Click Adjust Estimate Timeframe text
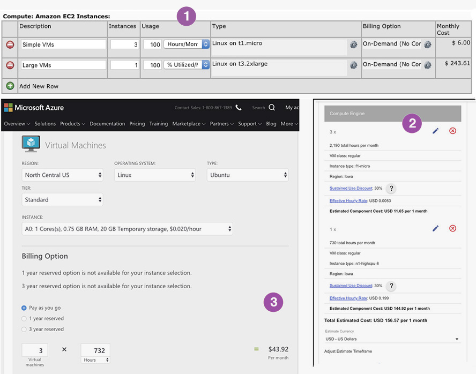476x374 pixels. pos(348,351)
